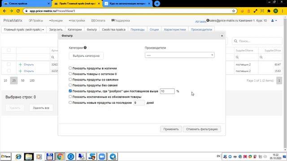
Task: Select the first product row checkbox
Action: (9, 64)
